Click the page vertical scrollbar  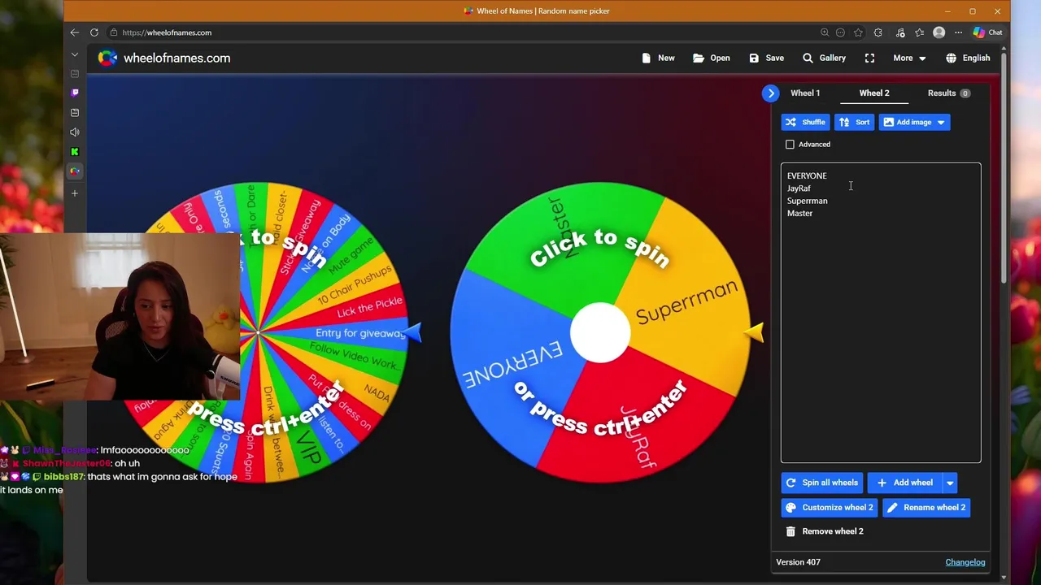click(x=1004, y=167)
